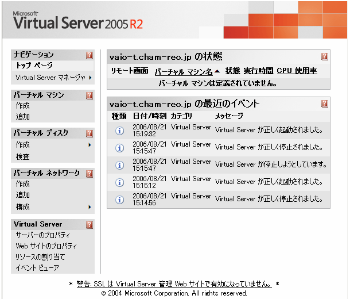Expand バーチャル ネットワーク 構成 submenu arrow
Viewport: 350px width, 299px height.
[90, 207]
